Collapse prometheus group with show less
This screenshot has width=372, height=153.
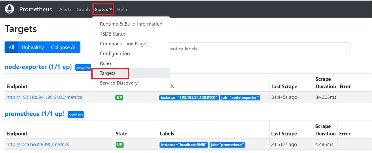point(76,115)
